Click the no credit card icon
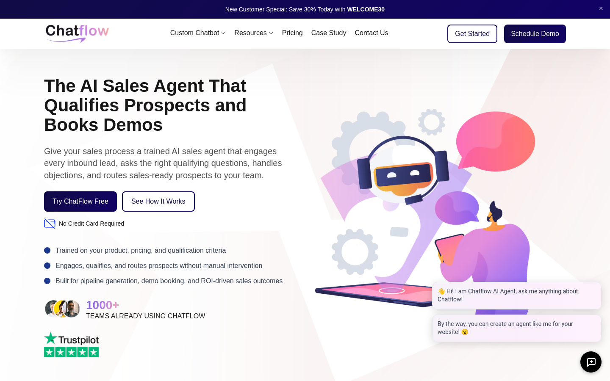The width and height of the screenshot is (610, 381). (50, 224)
